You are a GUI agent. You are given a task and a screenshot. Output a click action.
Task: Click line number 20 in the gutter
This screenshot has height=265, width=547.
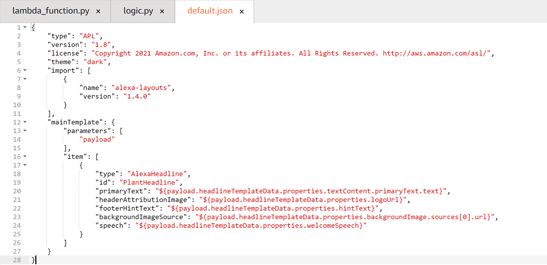click(x=17, y=191)
